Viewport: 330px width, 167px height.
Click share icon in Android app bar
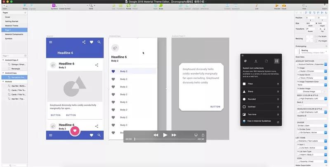[84, 42]
